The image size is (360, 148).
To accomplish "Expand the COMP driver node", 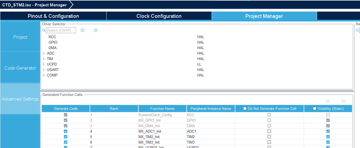I will (44, 75).
